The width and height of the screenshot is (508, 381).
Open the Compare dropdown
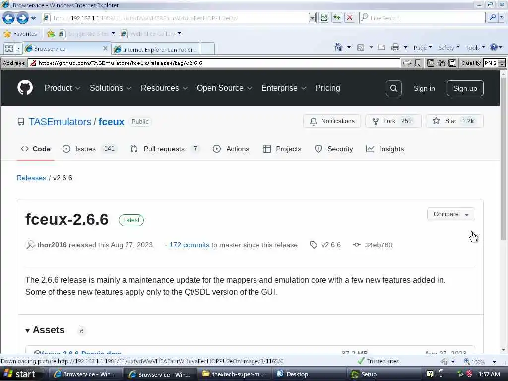(451, 214)
